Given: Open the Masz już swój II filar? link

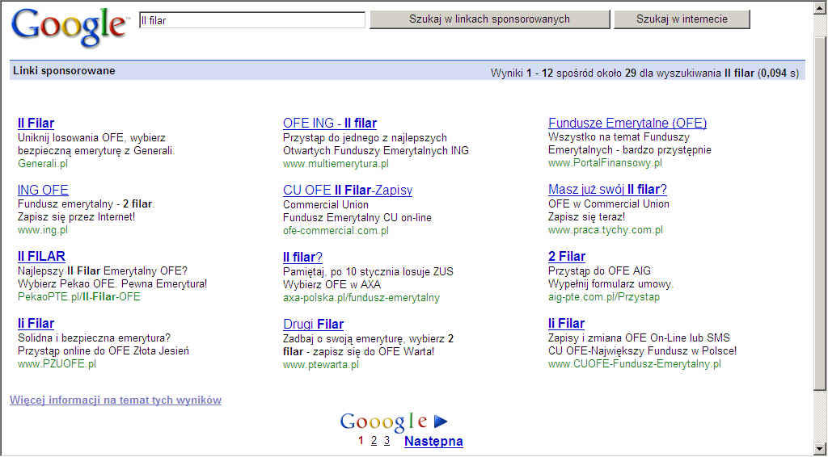Looking at the screenshot, I should pos(607,189).
